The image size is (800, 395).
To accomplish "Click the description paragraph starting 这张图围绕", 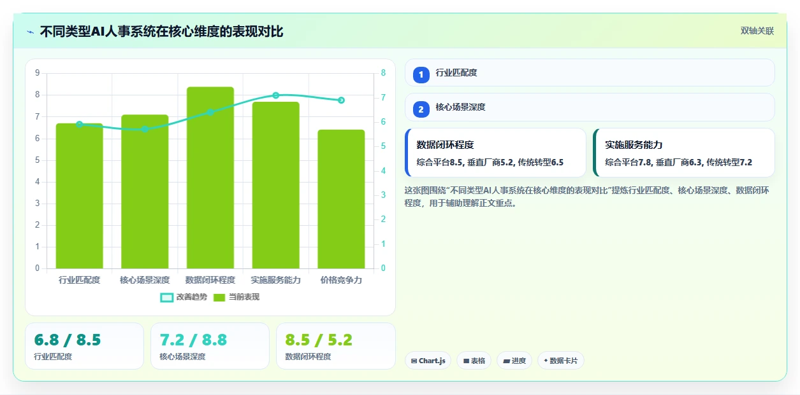I will coord(586,197).
